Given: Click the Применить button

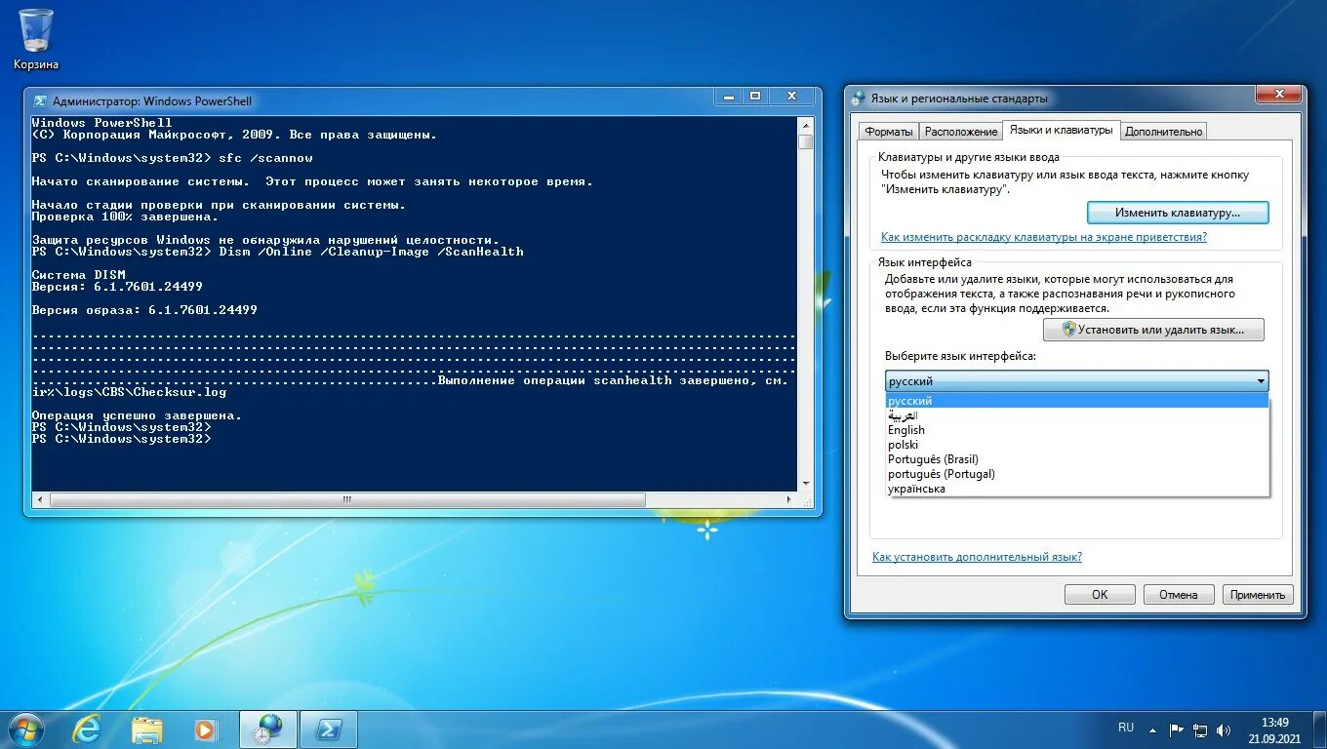Looking at the screenshot, I should pos(1258,594).
